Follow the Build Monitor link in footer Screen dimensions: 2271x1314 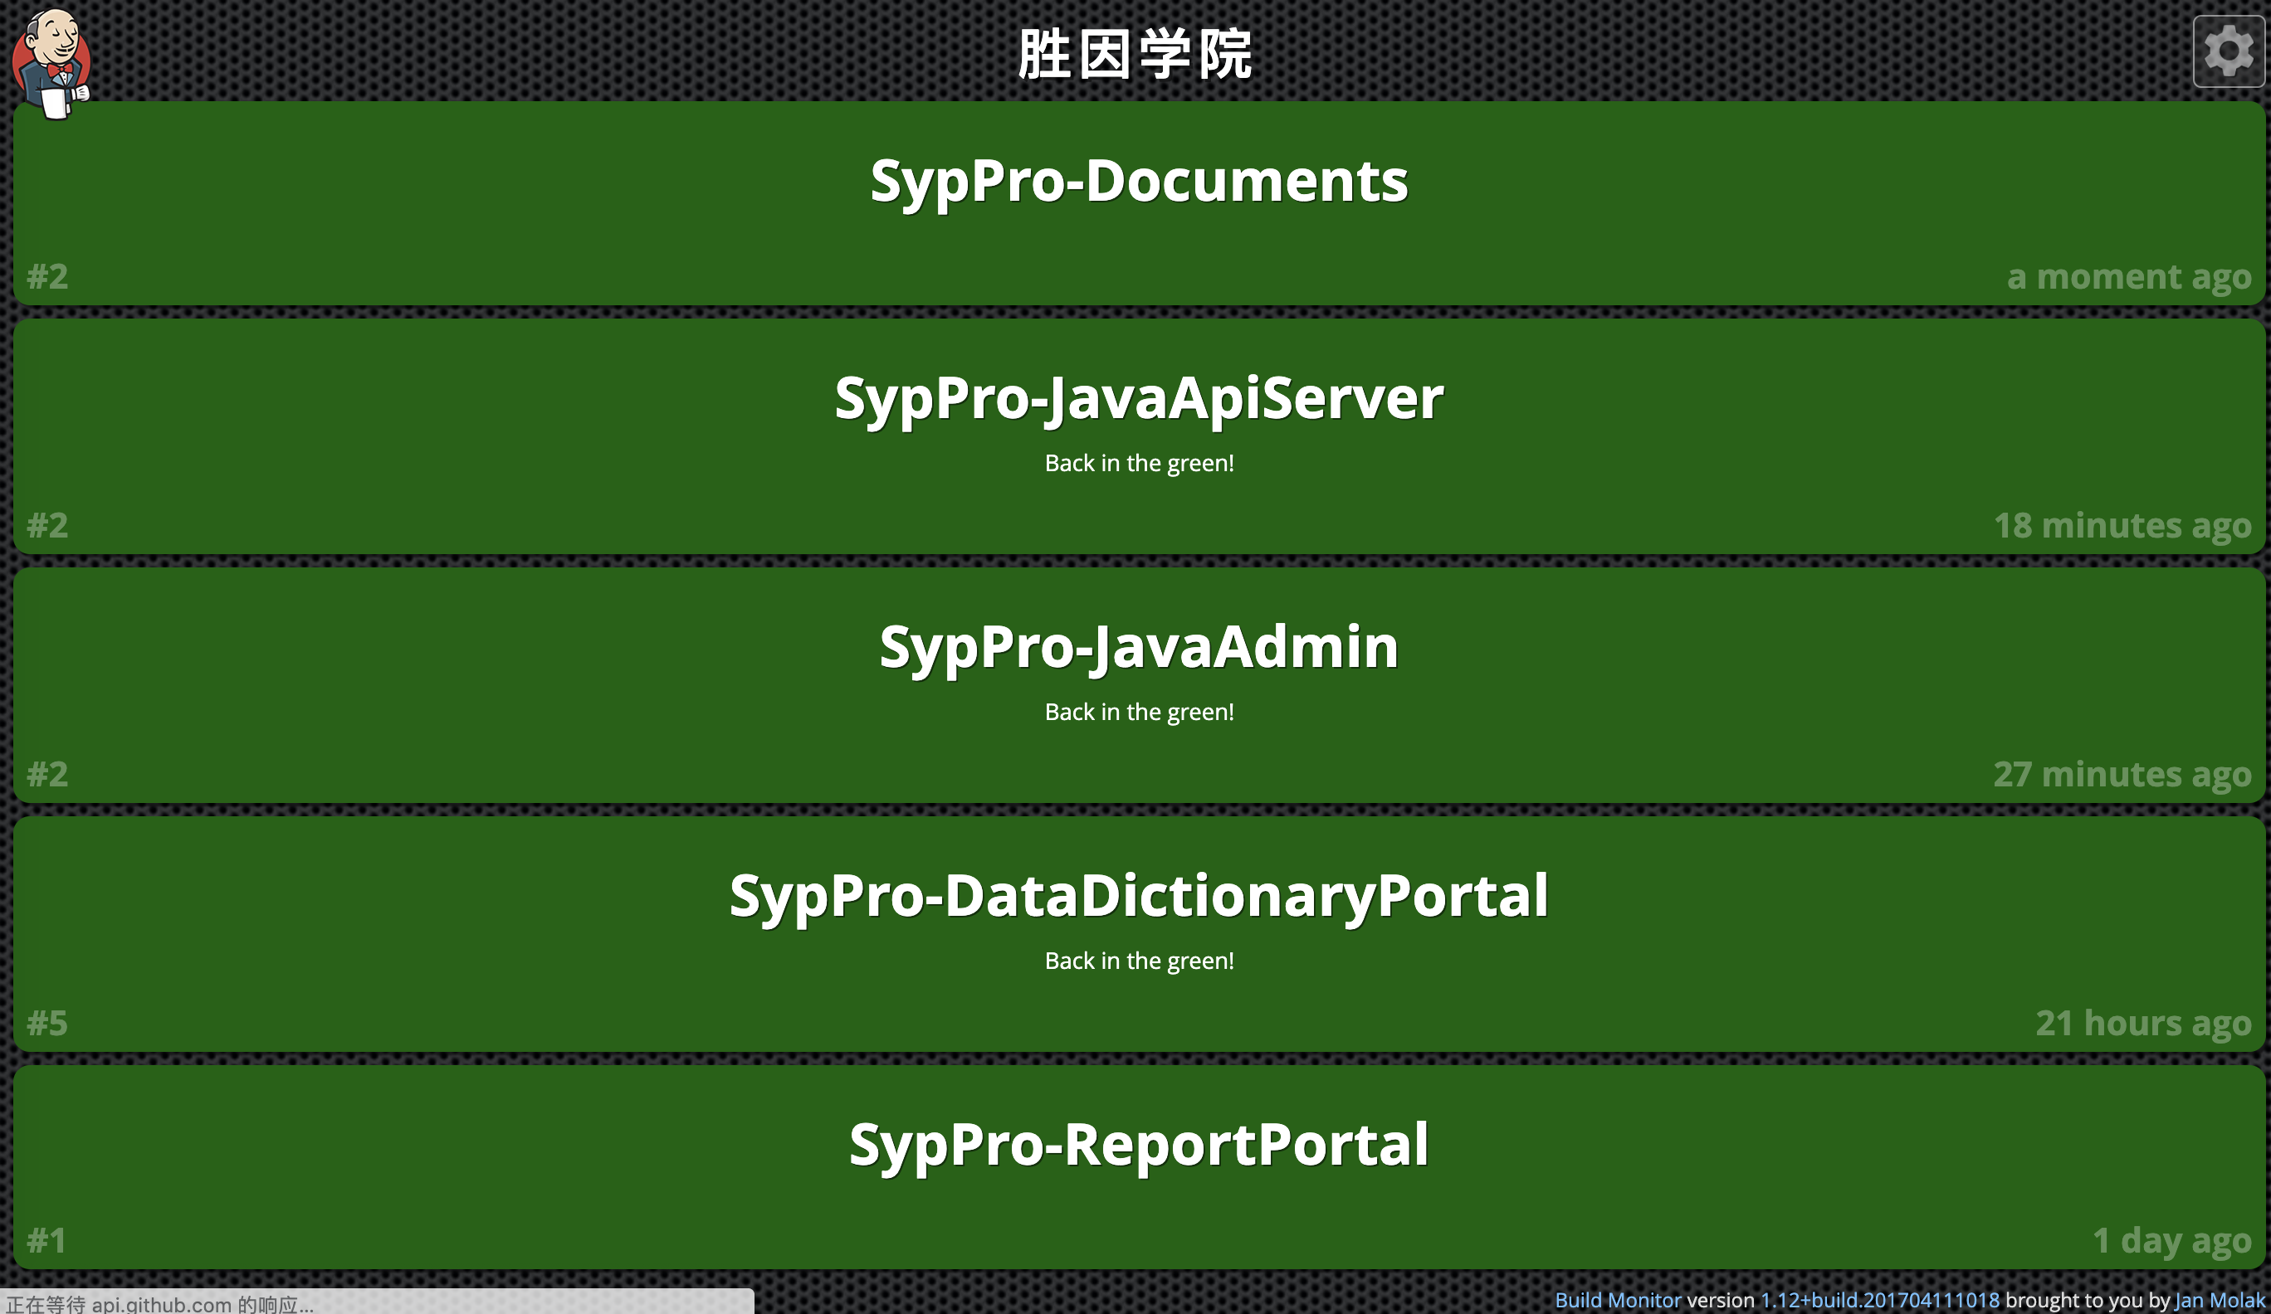coord(1618,1300)
